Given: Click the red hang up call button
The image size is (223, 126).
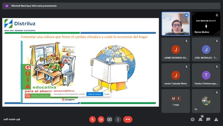Looking at the screenshot, I should point(128,119).
